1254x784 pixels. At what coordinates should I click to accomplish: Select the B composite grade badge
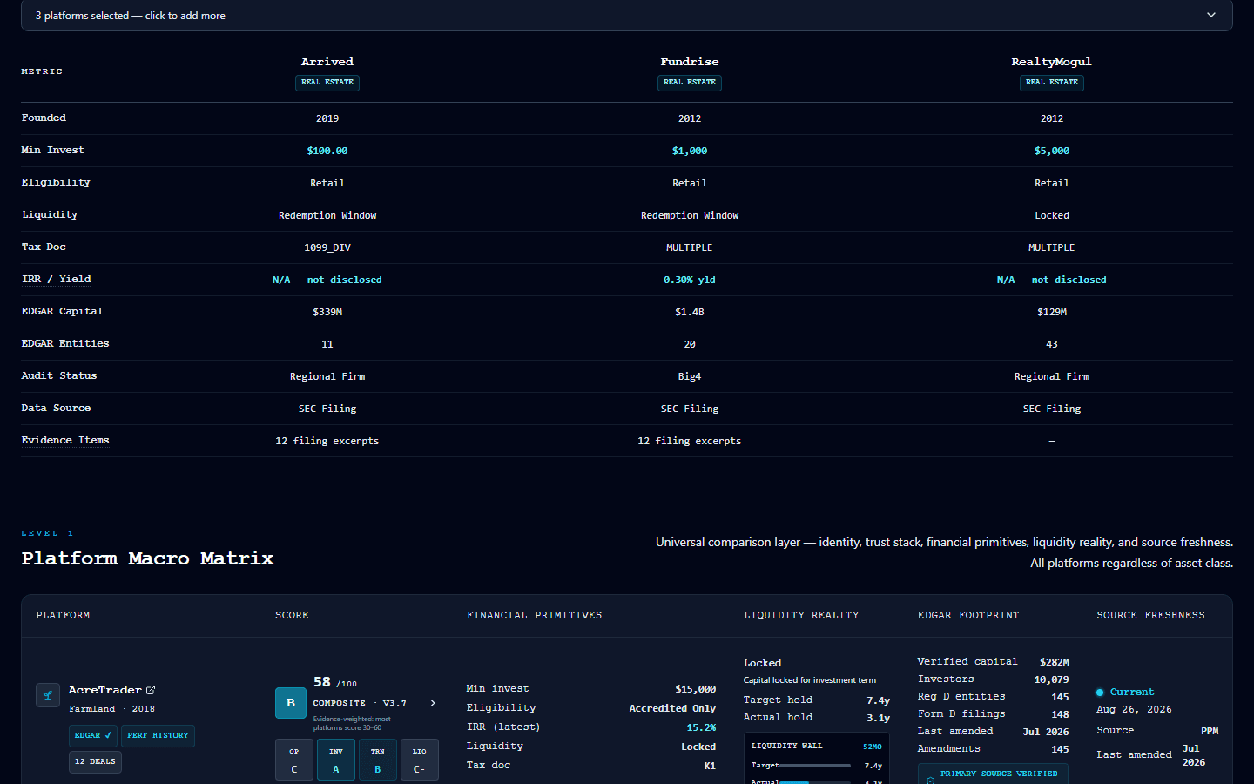point(291,703)
